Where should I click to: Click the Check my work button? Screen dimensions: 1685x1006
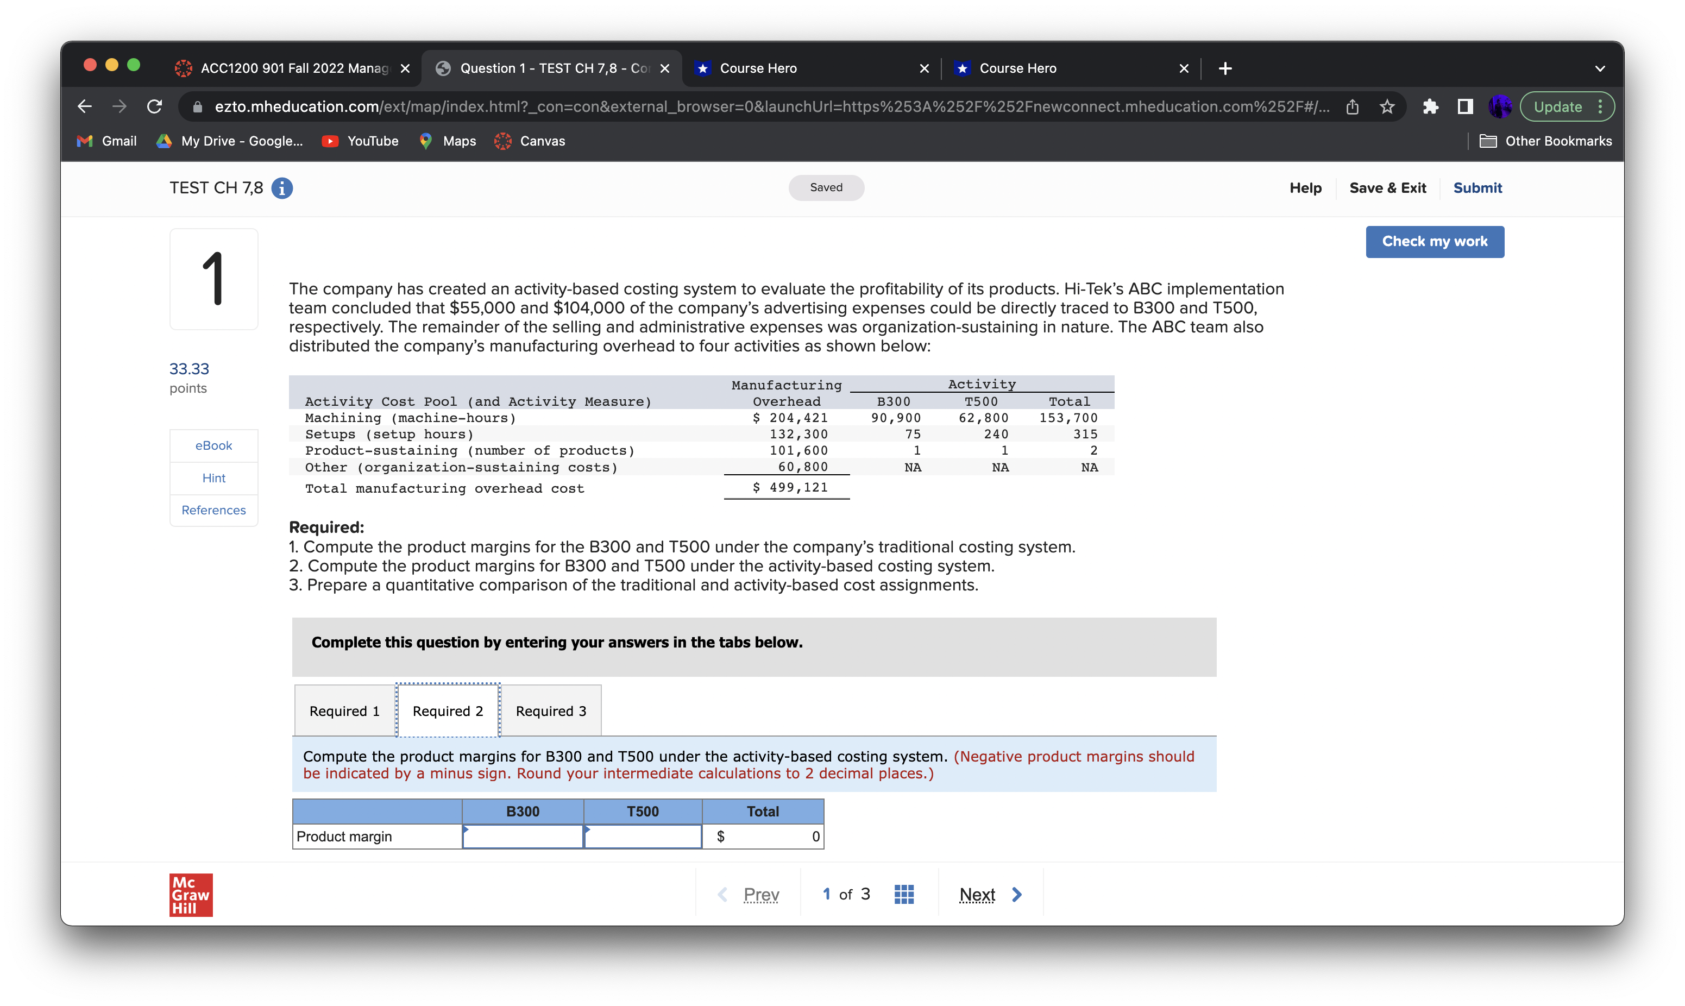point(1434,241)
